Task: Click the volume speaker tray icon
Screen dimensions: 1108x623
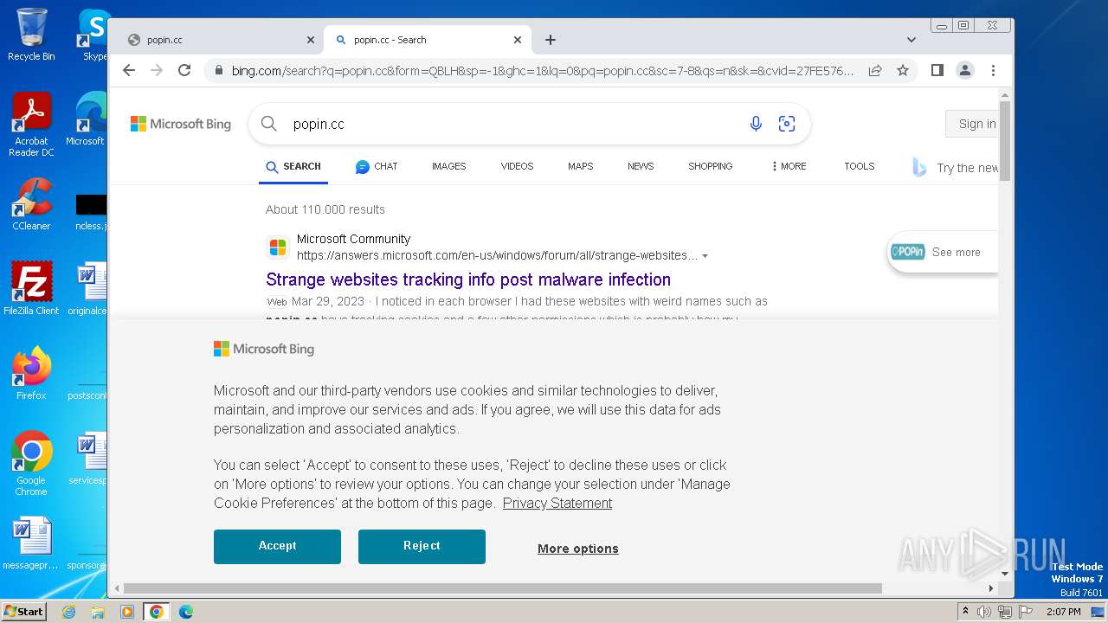Action: 983,612
